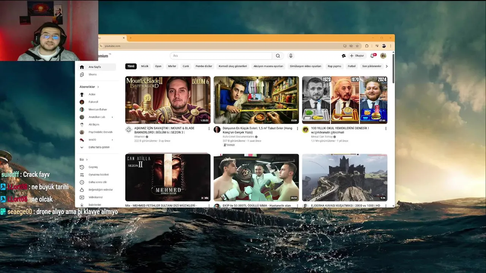Click the Oluştur create button

(357, 56)
